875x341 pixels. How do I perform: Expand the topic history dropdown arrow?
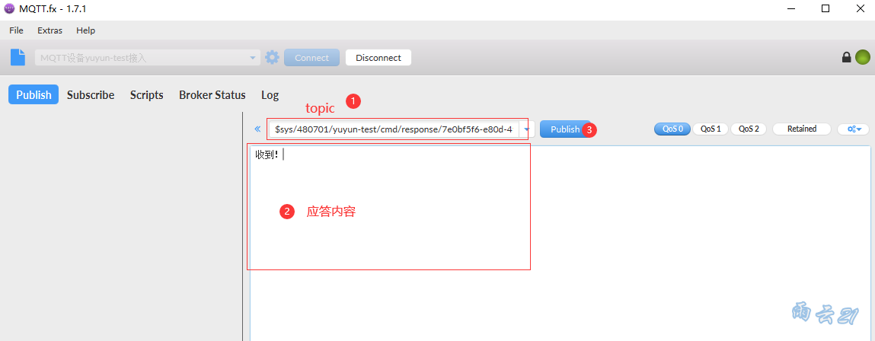pos(527,129)
